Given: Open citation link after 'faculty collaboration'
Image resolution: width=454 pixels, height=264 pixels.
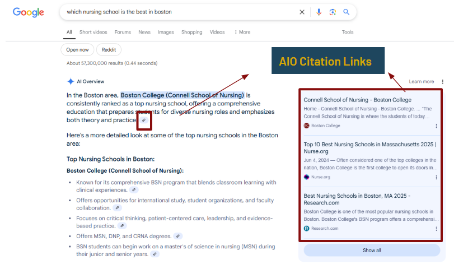Looking at the screenshot, I should [x=117, y=208].
